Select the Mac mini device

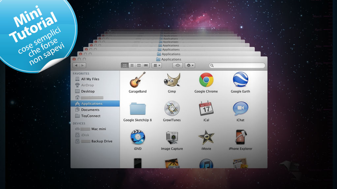point(95,129)
